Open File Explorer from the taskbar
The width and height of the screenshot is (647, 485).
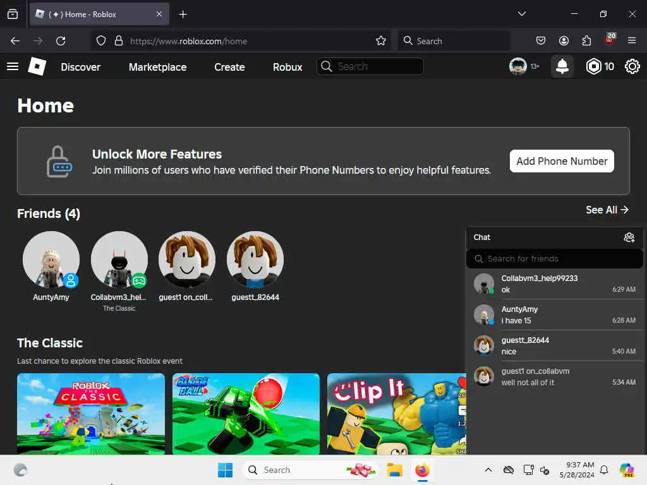[394, 470]
